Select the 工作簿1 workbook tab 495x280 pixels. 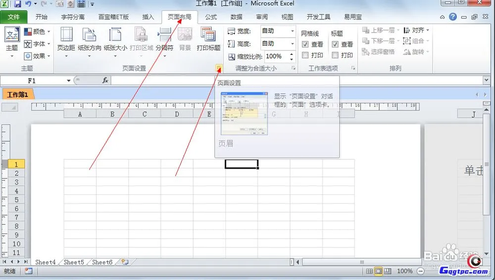(x=18, y=94)
